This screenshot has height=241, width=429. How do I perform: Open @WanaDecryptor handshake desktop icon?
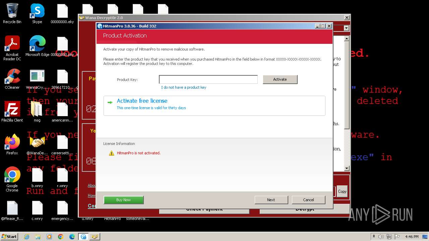[x=37, y=145]
